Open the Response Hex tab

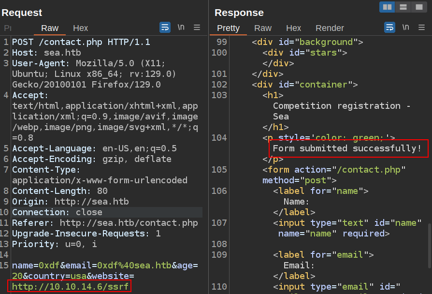293,28
